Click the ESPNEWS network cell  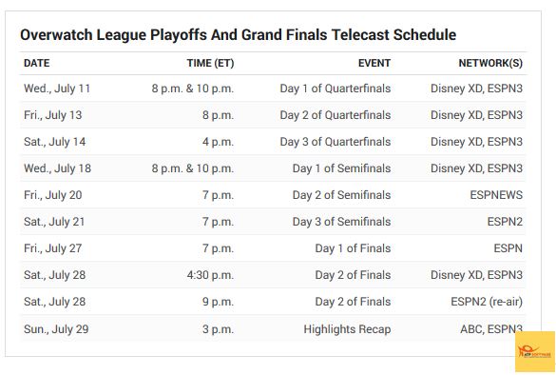tap(496, 194)
